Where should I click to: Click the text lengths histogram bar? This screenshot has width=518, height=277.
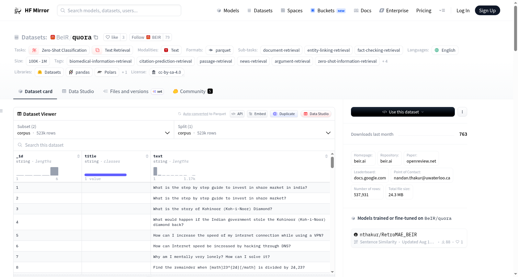point(155,171)
